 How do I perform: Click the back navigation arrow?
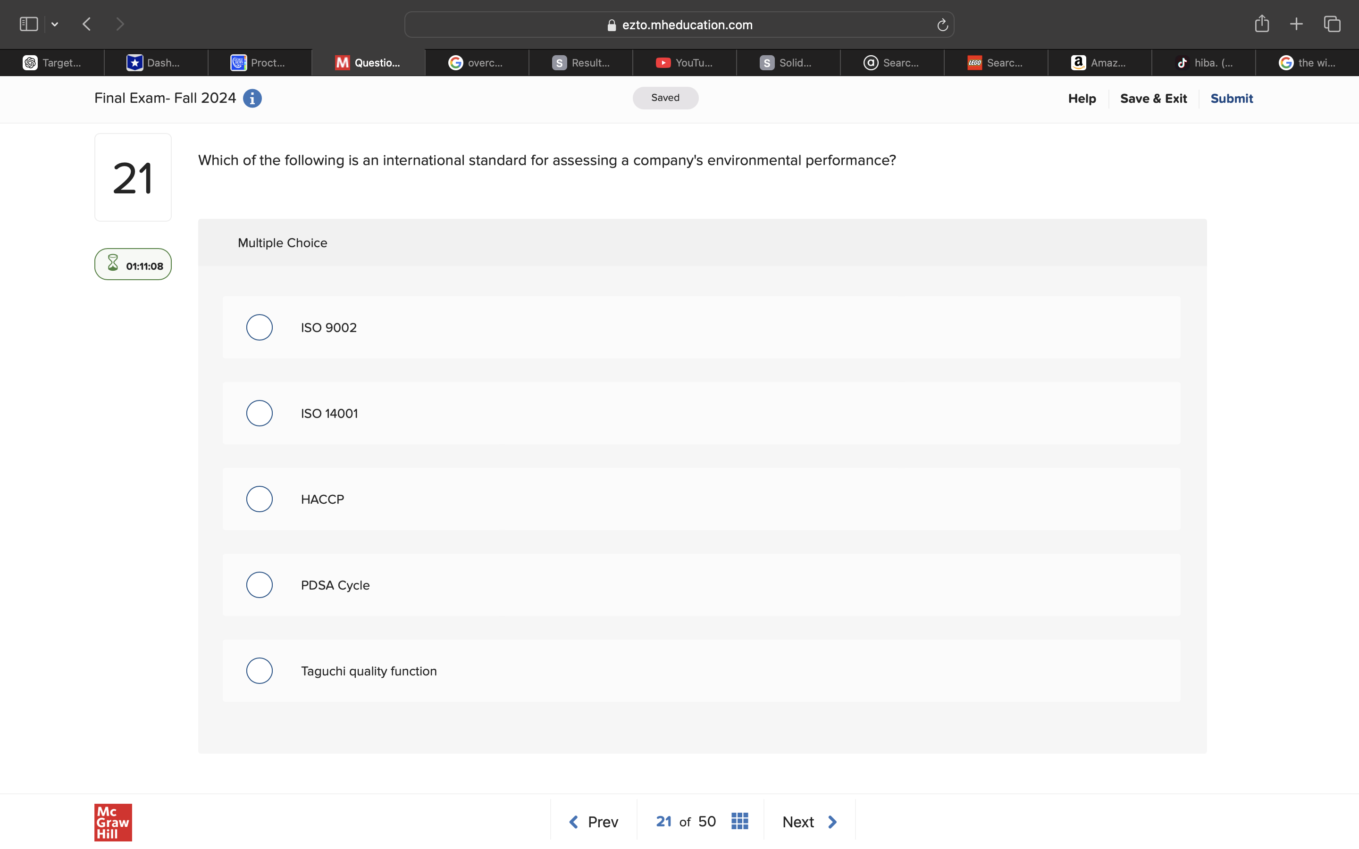[86, 24]
